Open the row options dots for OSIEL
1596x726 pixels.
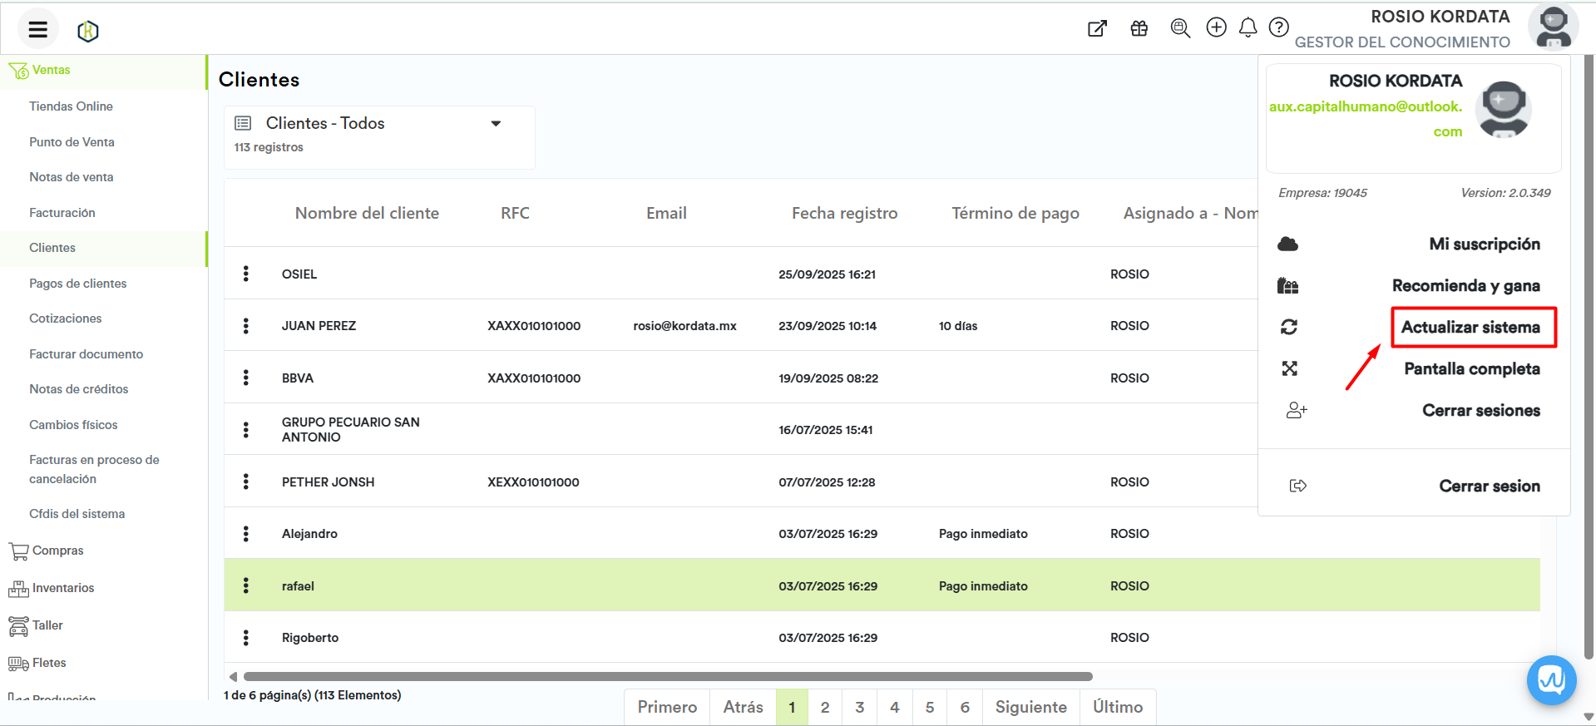click(246, 274)
